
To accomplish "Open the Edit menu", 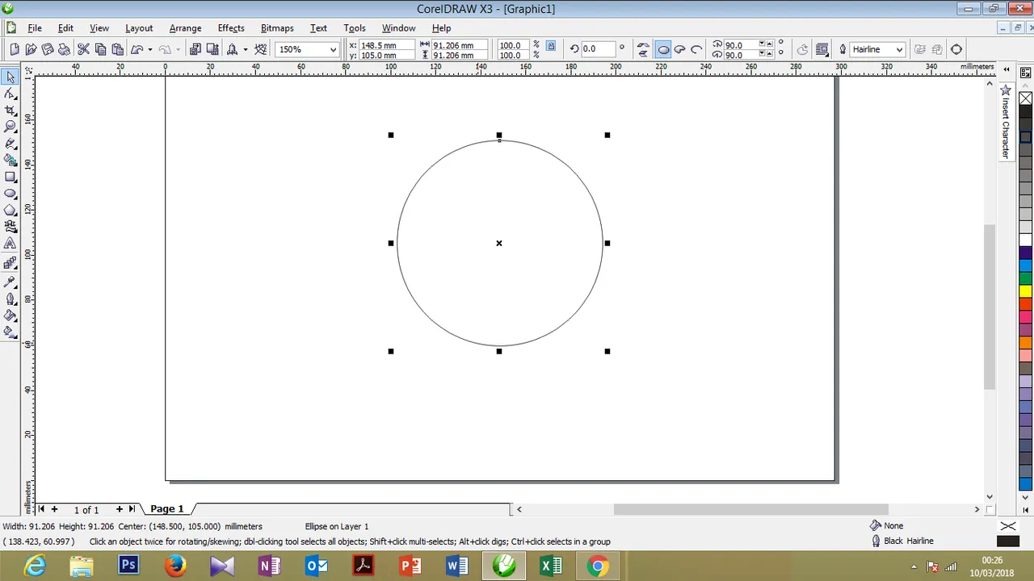I will coord(65,28).
